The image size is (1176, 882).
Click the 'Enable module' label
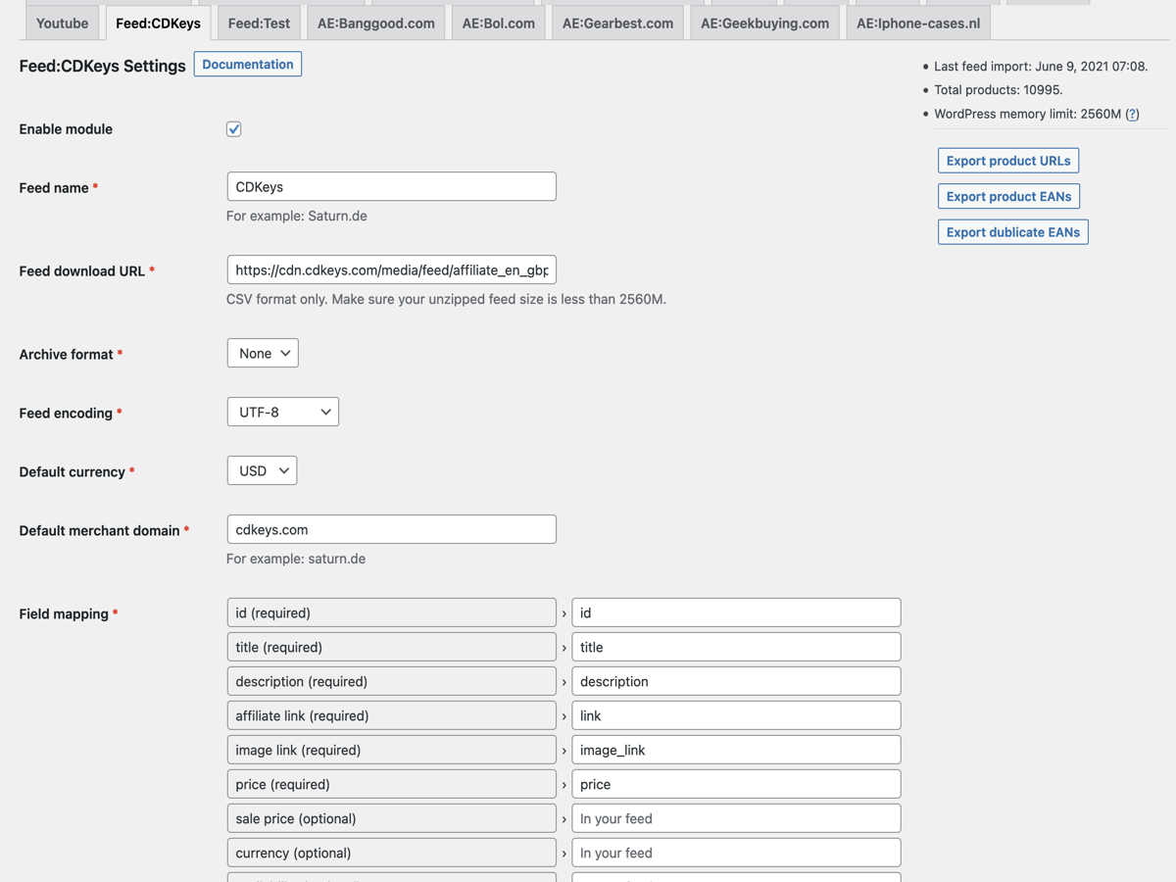tap(66, 129)
